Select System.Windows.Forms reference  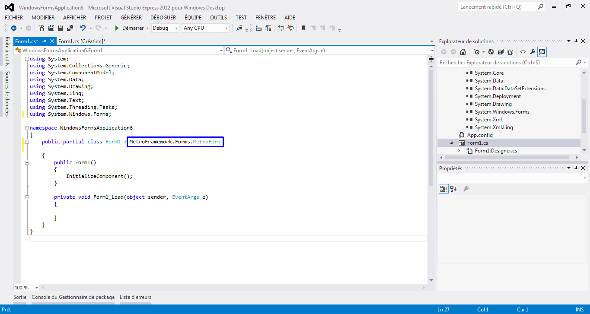502,112
